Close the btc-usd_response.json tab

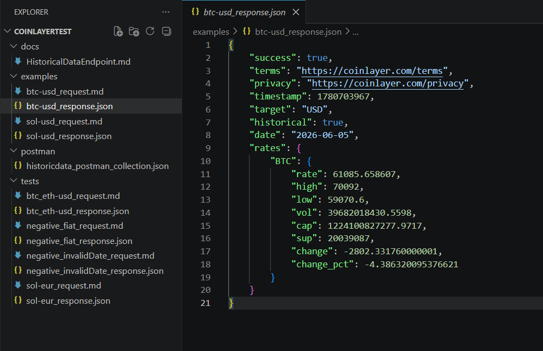click(296, 12)
